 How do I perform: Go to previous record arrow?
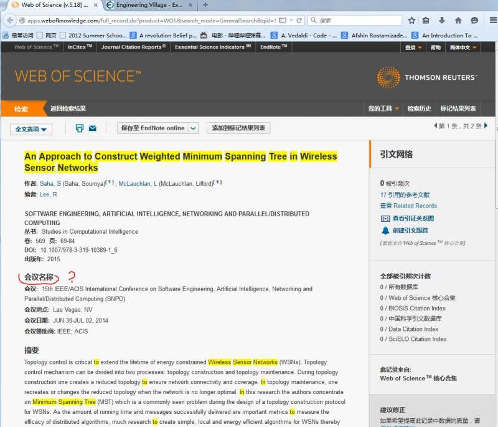coord(435,125)
